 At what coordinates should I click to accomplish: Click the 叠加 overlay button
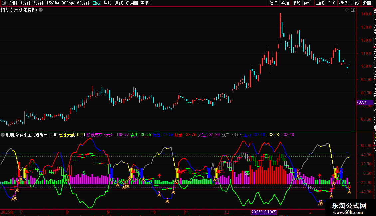click(x=285, y=3)
